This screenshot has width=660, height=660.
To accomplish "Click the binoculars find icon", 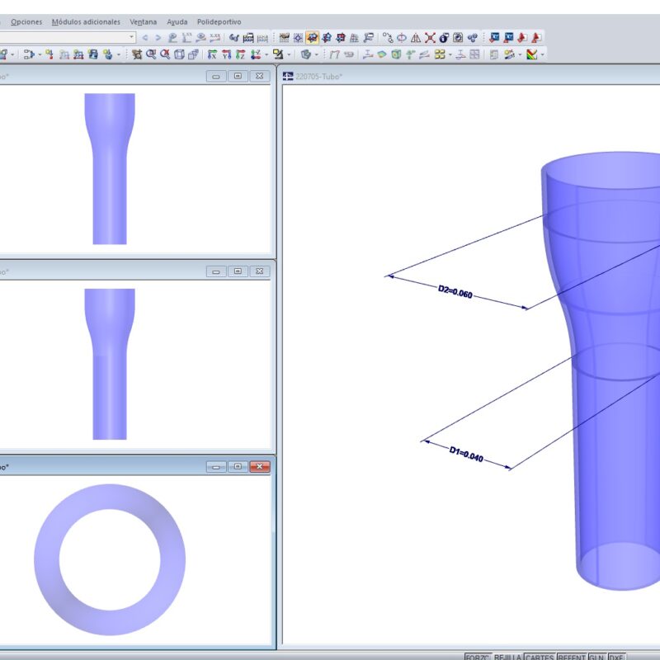I will (x=234, y=38).
